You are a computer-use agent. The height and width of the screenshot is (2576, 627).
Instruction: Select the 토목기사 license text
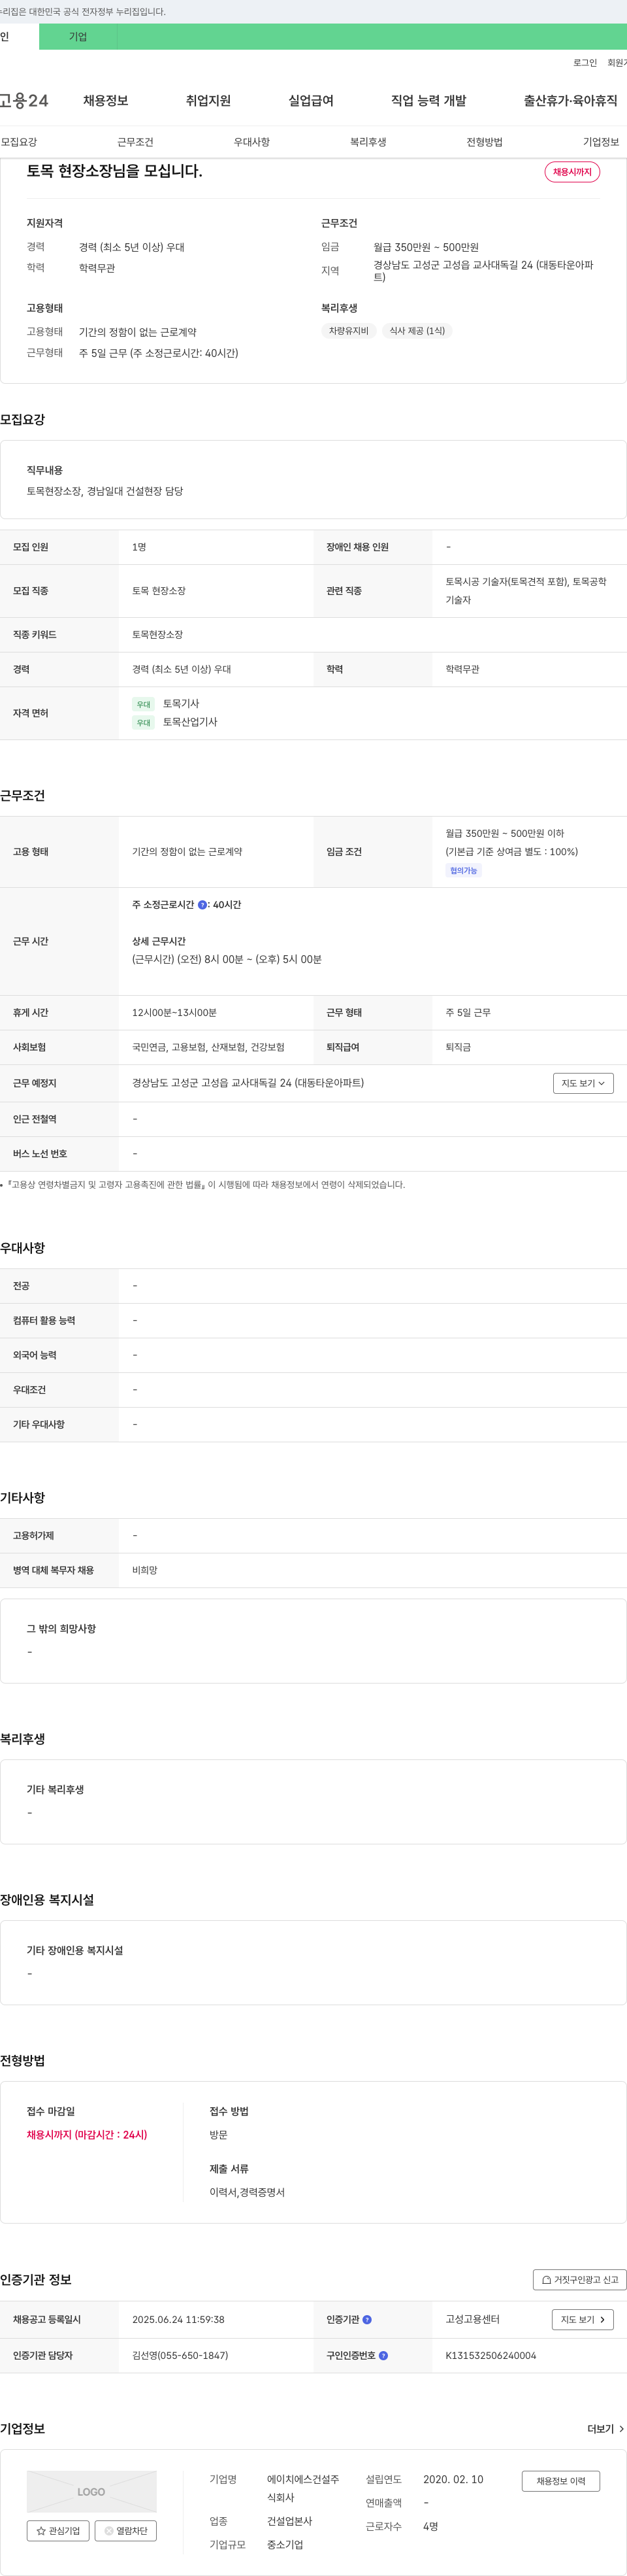181,703
